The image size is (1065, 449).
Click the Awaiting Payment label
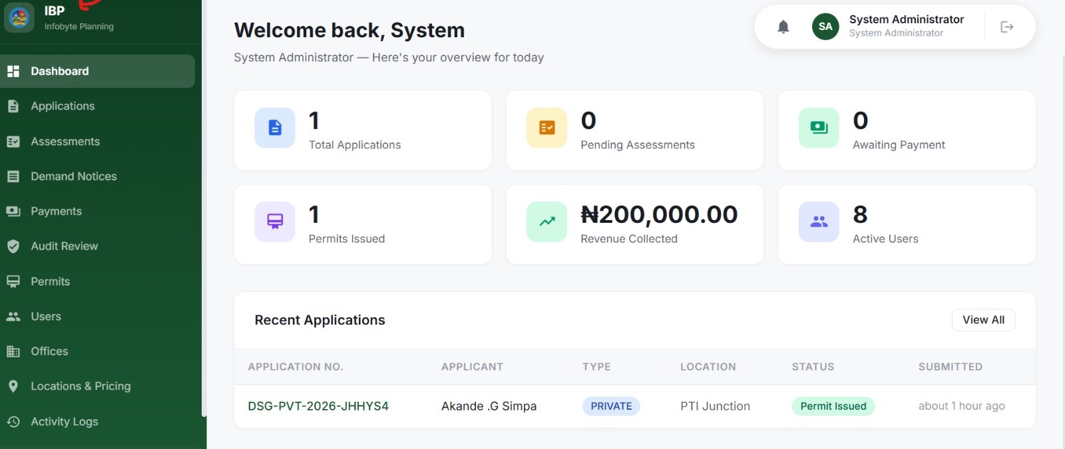point(899,145)
